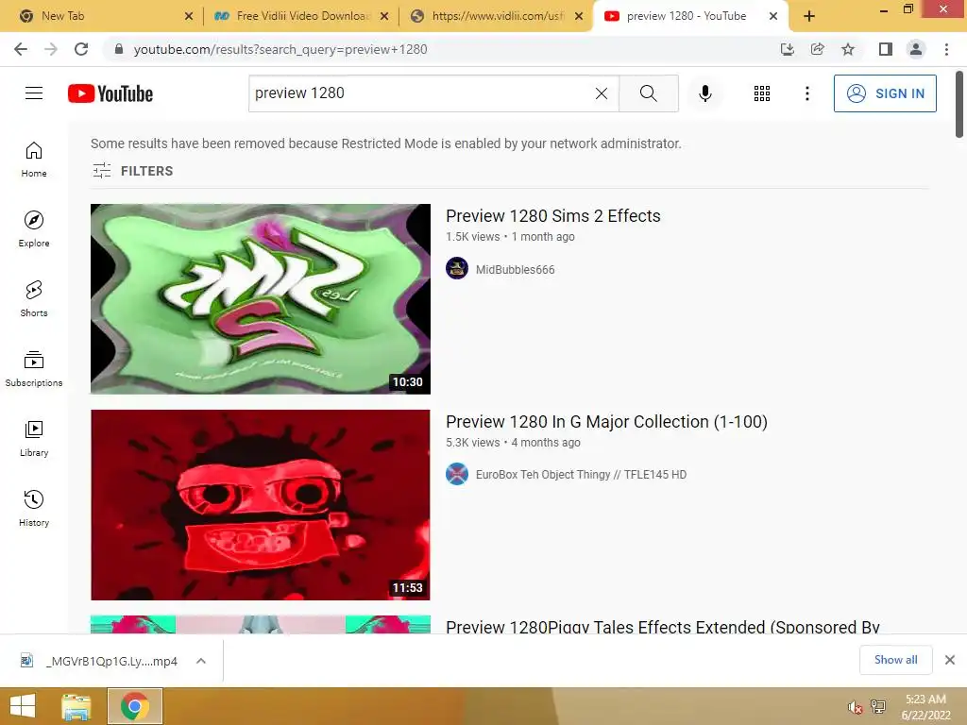Open the YouTube hamburger guide menu
Viewport: 967px width, 725px height.
34,93
